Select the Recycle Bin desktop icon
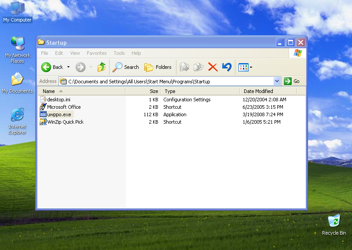 [x=334, y=225]
